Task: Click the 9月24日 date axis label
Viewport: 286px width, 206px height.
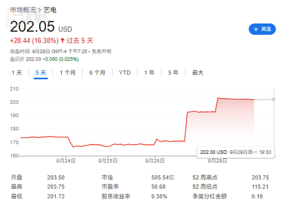Action: 66,161
